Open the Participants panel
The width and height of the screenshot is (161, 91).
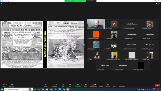click(x=54, y=85)
